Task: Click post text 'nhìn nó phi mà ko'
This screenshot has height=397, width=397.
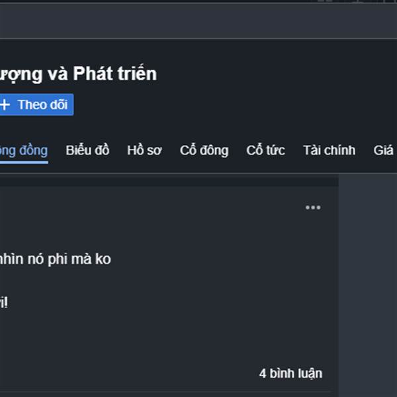Action: 56,259
